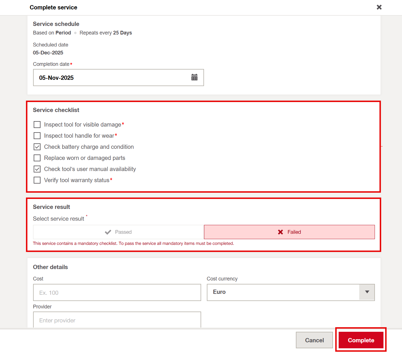Enable Verify tool warranty status checkbox
The height and width of the screenshot is (354, 402).
(37, 180)
